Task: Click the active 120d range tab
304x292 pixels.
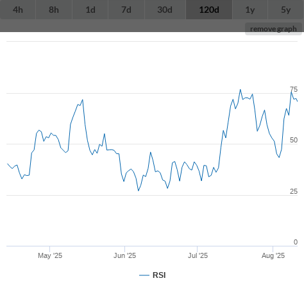Action: tap(209, 10)
